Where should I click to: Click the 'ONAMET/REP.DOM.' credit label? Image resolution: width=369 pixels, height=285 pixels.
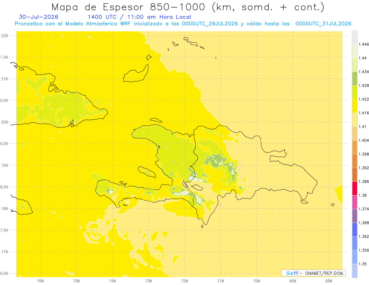click(x=325, y=273)
